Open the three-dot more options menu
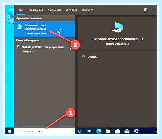162x139 pixels. tap(153, 10)
